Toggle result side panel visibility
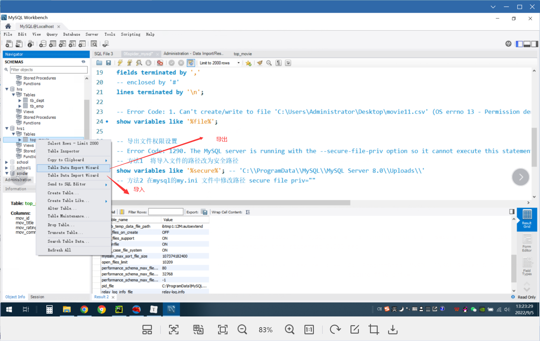Screen dimensions: 540x341 (x=512, y=212)
